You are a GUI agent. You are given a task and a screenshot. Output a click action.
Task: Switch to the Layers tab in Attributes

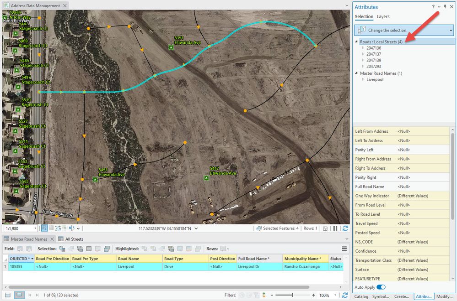[x=383, y=16]
